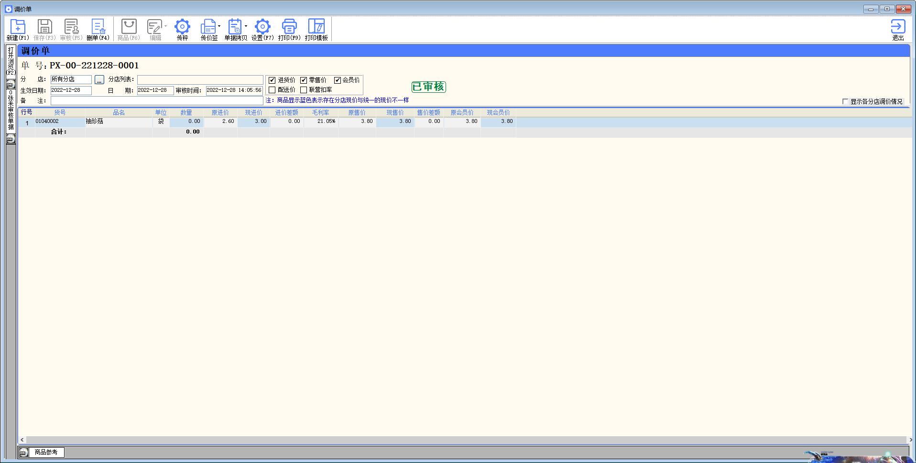Click the 毛利率 column header
Image resolution: width=916 pixels, height=463 pixels.
click(320, 112)
